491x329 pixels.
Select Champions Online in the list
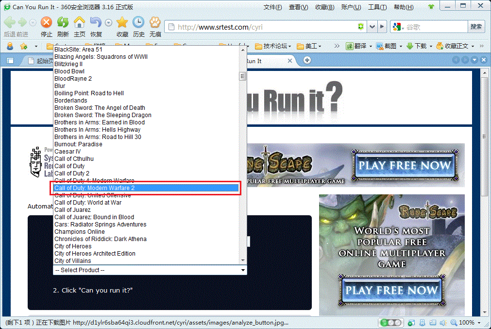146,232
